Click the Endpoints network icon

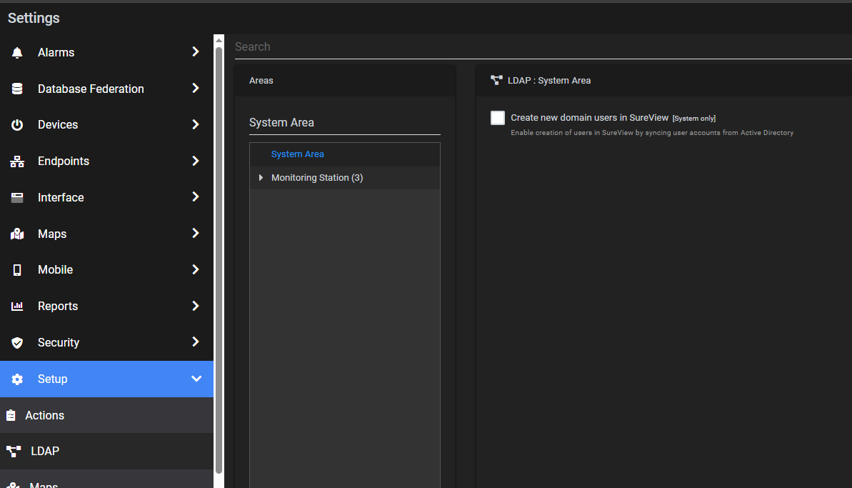[17, 161]
